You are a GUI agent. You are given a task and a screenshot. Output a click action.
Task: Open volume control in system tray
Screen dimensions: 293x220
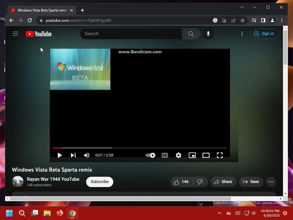[x=254, y=213]
